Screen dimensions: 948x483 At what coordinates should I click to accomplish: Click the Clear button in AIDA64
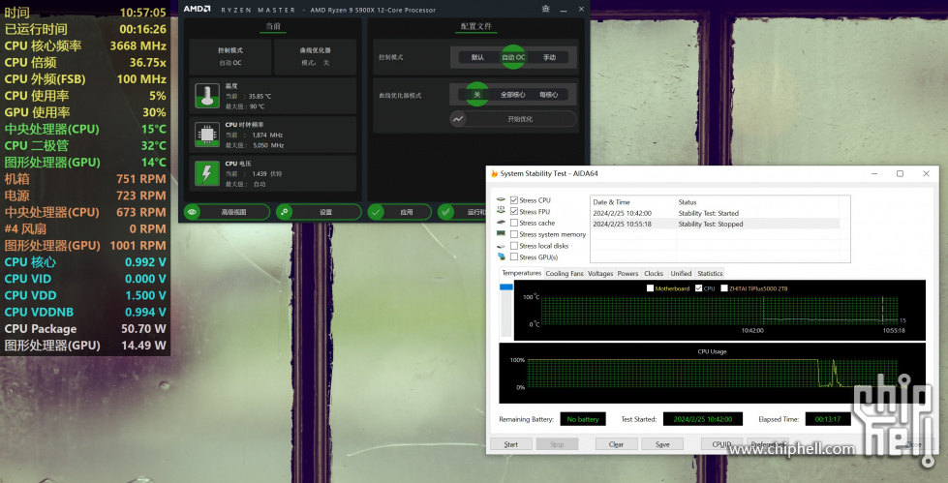(x=616, y=444)
